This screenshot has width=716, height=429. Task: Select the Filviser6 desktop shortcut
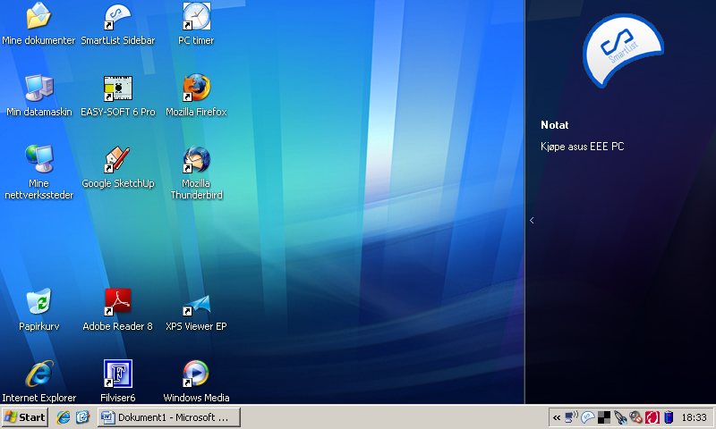point(118,381)
